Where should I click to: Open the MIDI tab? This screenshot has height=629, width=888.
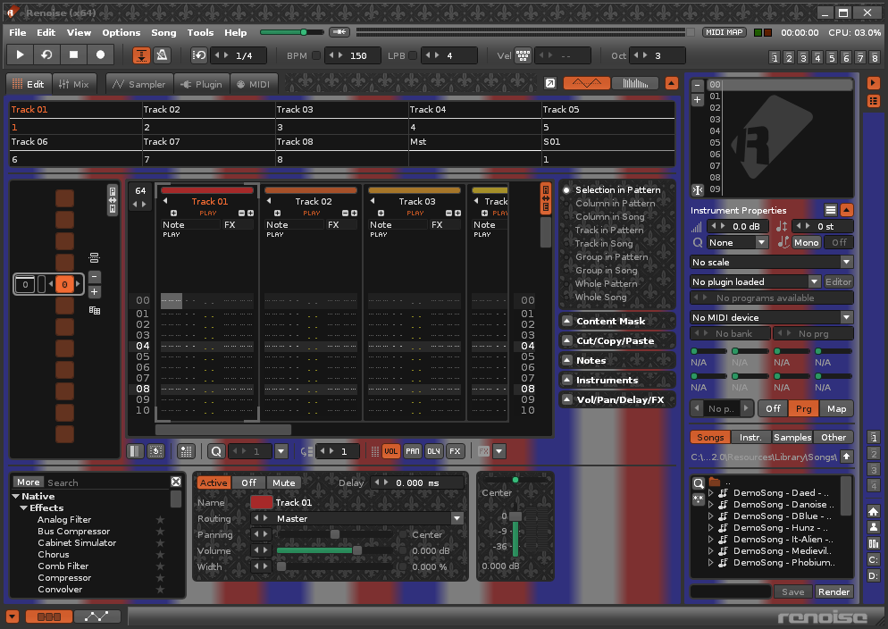pos(254,84)
